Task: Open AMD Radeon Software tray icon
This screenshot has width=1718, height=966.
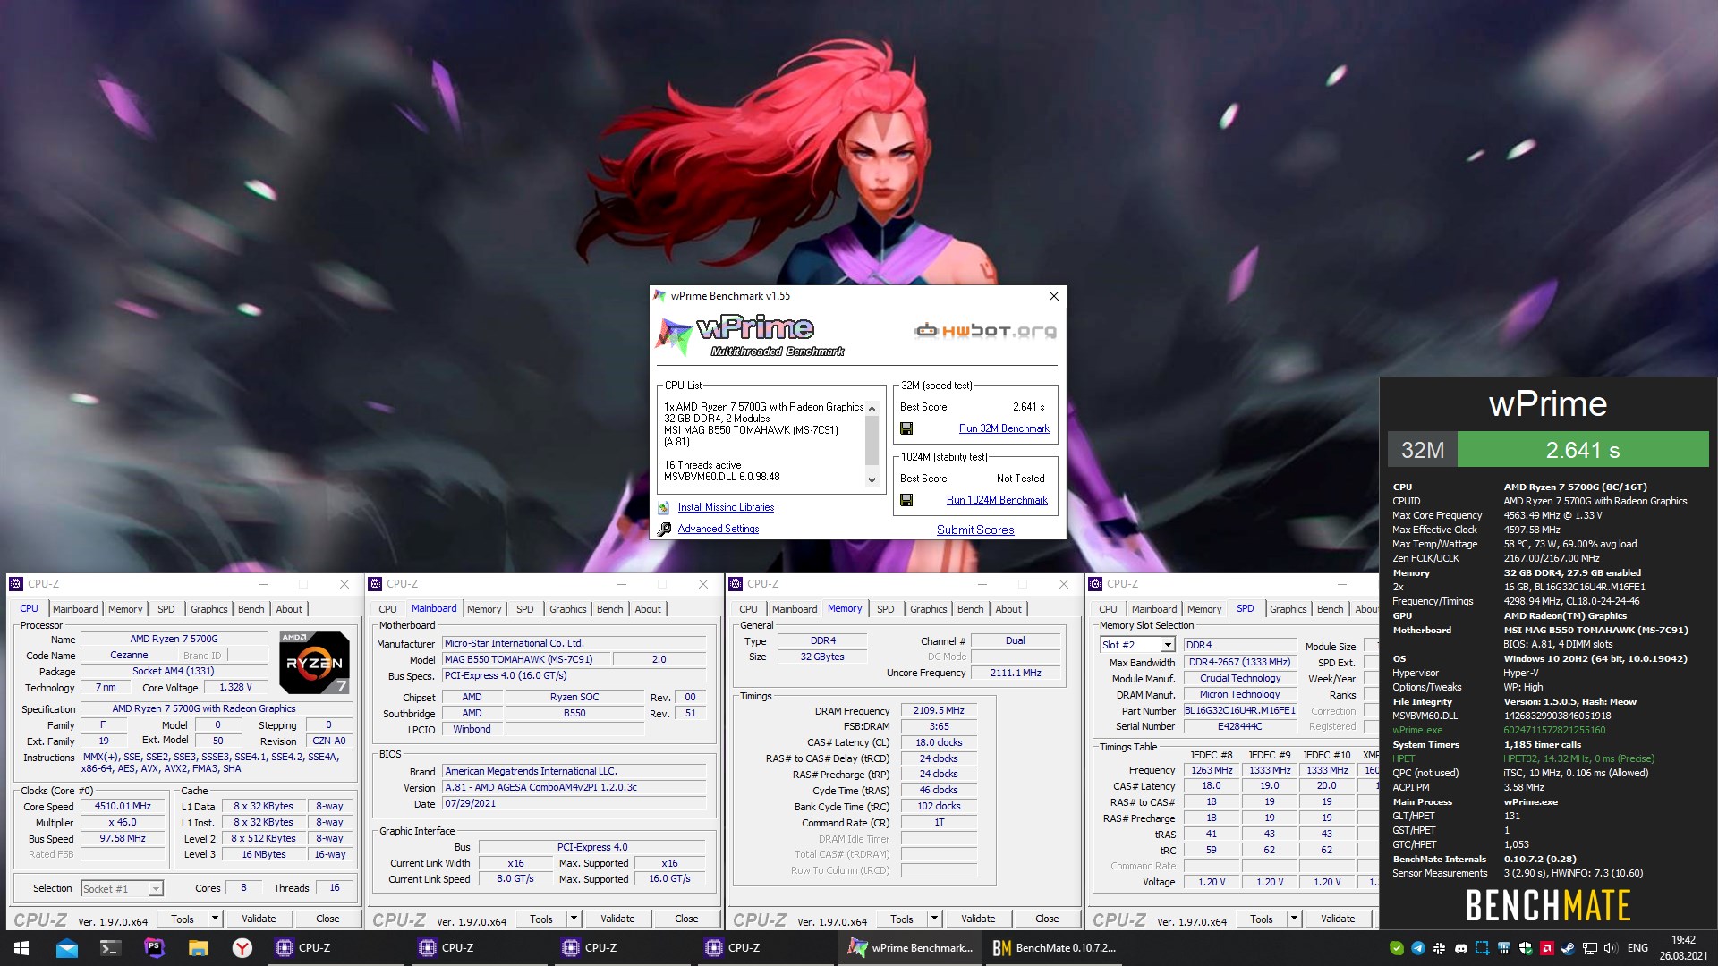Action: [1547, 948]
